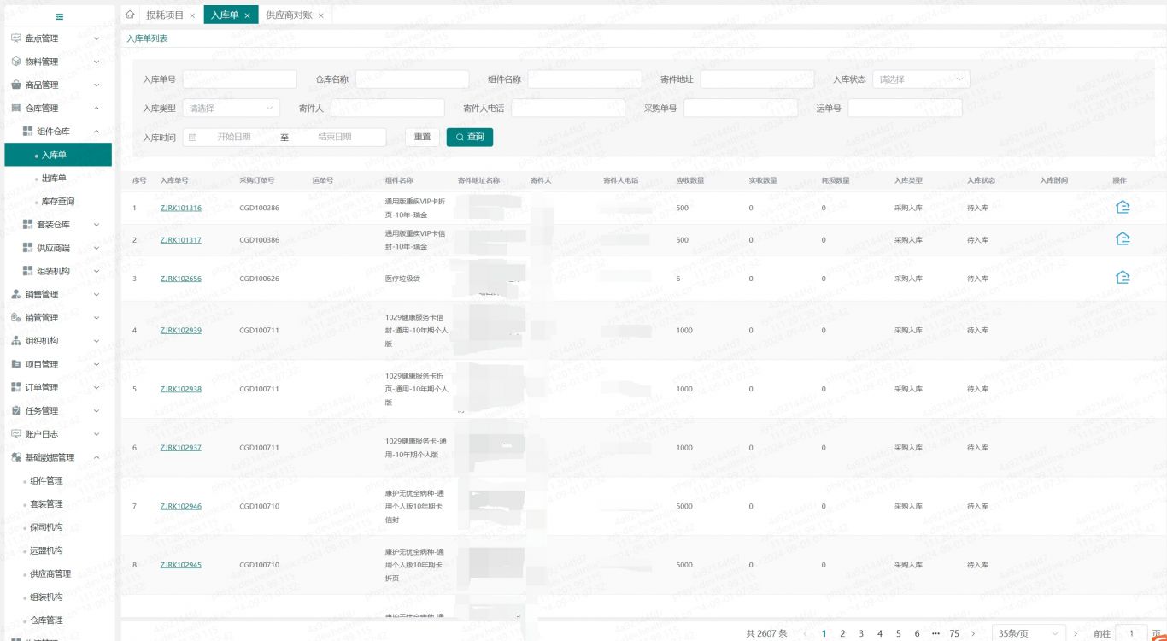Open 套装管理 in the sidebar
Viewport: 1167px width, 641px height.
coord(46,503)
